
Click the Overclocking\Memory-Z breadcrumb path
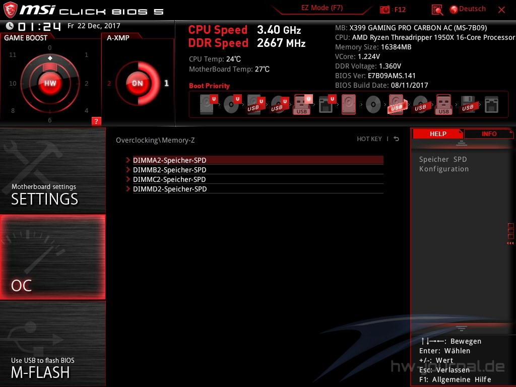[x=155, y=140]
